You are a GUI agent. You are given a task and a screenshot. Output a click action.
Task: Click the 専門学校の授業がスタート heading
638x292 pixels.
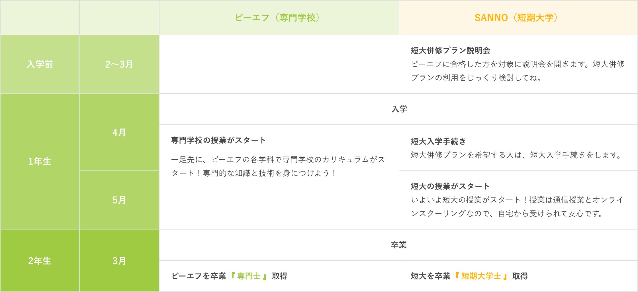(x=218, y=140)
